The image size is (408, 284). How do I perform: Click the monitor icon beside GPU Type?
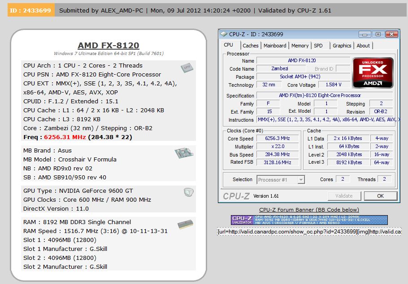click(x=188, y=192)
